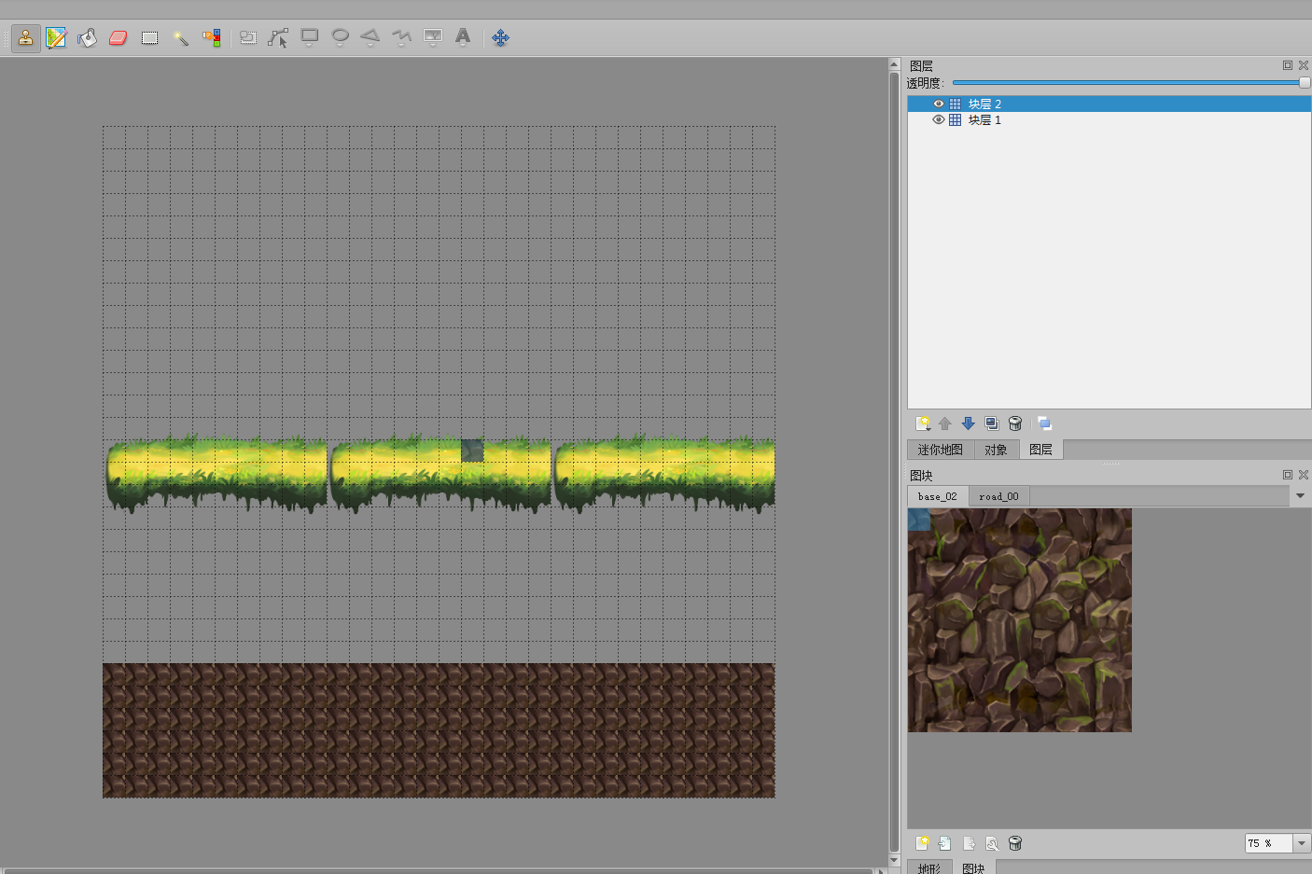Open the new layer dropdown icon

(x=923, y=423)
